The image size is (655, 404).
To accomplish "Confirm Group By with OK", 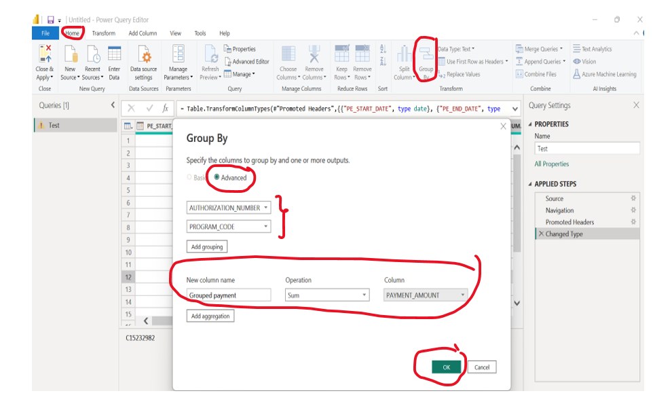I will pos(447,367).
